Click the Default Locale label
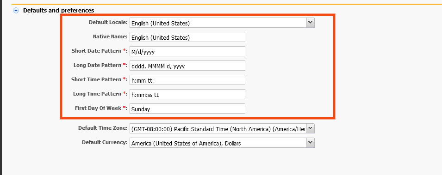 coord(108,22)
